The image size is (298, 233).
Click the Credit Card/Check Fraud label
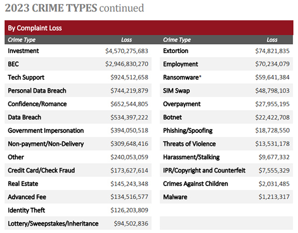(x=41, y=171)
